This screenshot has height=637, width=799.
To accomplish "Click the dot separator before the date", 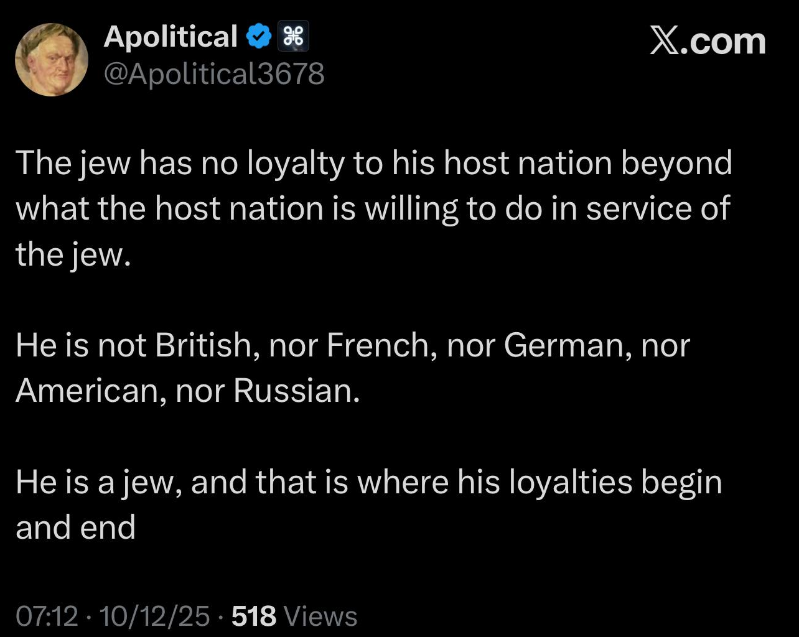I will click(x=89, y=616).
